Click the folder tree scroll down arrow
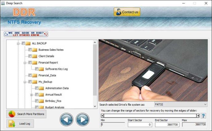Screen dimensions: 212x131 [x=95, y=107]
